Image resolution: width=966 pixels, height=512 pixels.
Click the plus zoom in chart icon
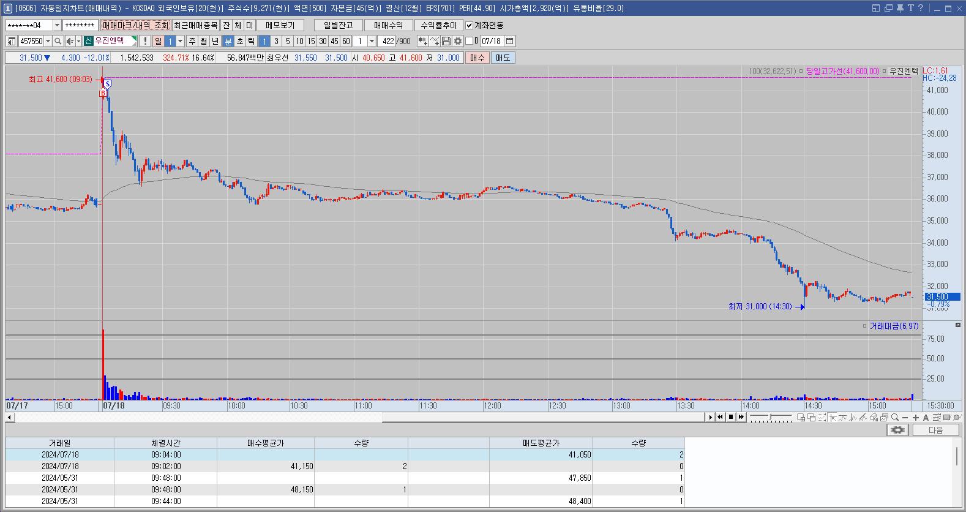click(x=916, y=417)
